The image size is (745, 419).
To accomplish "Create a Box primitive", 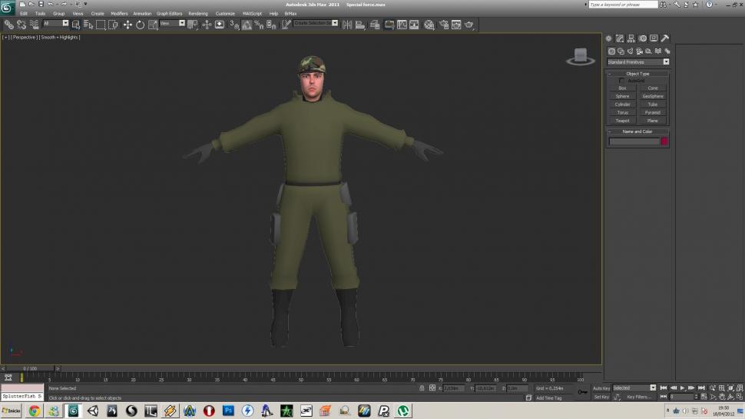I will (x=622, y=88).
